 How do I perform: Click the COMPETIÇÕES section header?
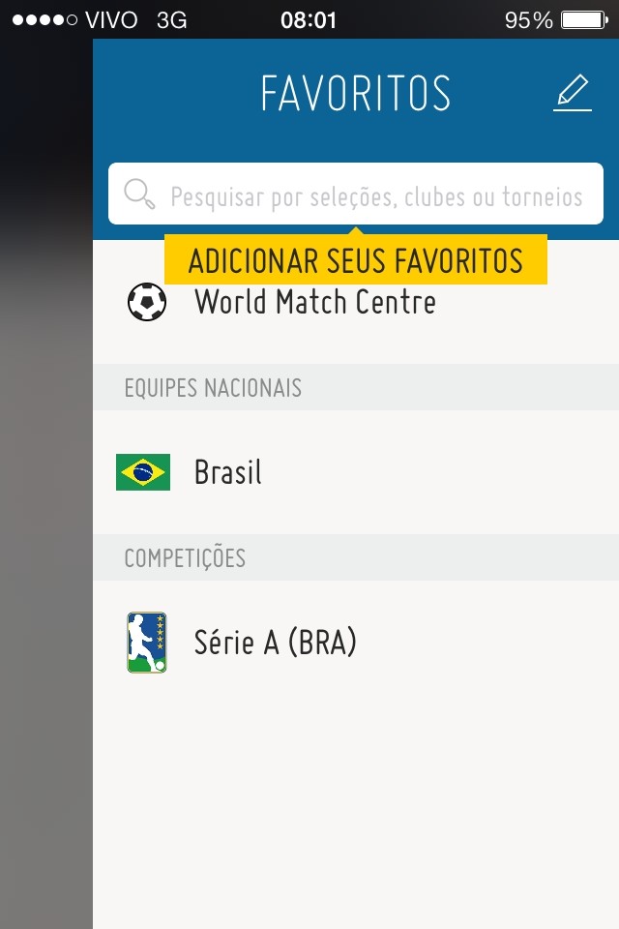tap(185, 558)
